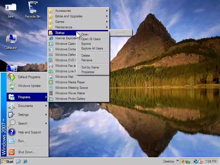The width and height of the screenshot is (220, 165).
Task: Click the Windows Meeting Space icon
Action: [x=51, y=88]
